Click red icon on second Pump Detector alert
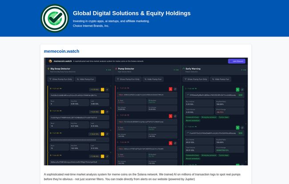 coord(170,116)
